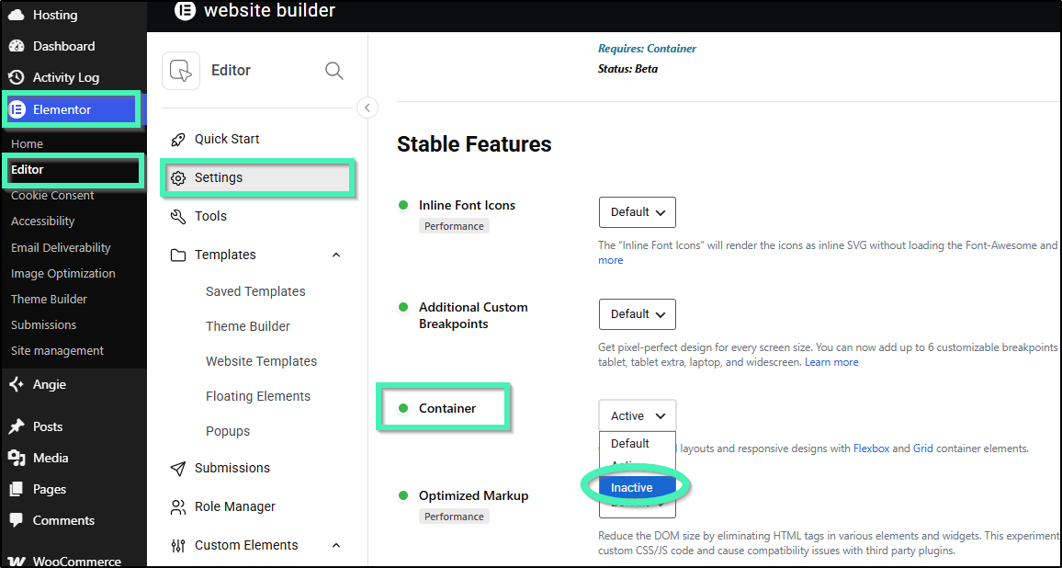Click the Custom Elements sliders icon

point(178,546)
